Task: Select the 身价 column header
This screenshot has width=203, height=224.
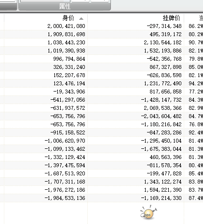Action: pyautogui.click(x=46, y=18)
